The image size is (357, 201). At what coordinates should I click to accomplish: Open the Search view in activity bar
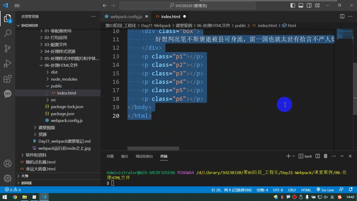tap(8, 33)
